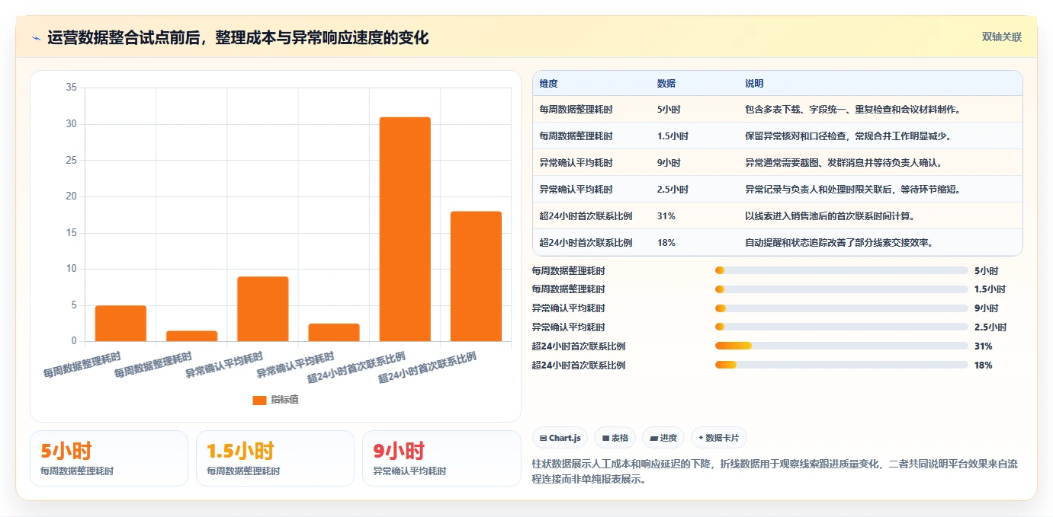Click the paragraph starting 柱状数据展示人工成本
1053x517 pixels.
(x=774, y=471)
